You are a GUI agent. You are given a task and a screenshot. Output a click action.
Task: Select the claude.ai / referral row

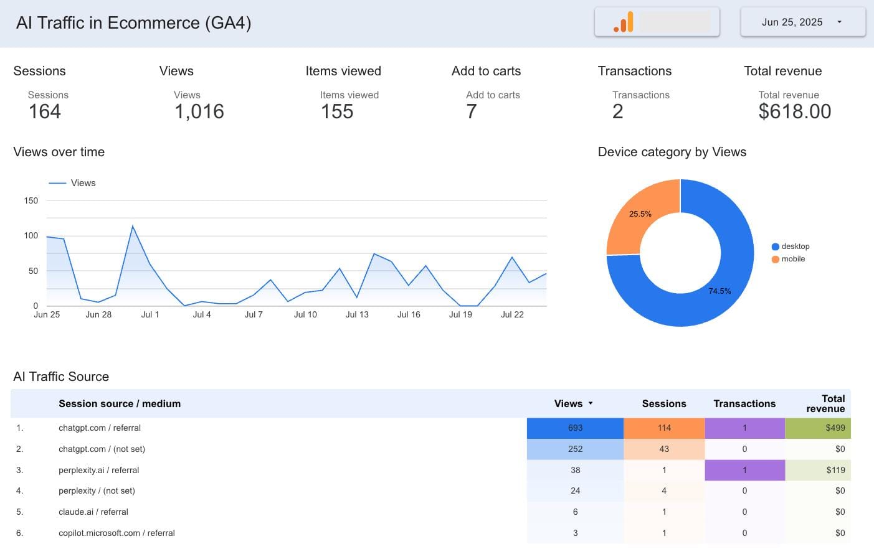pyautogui.click(x=430, y=512)
